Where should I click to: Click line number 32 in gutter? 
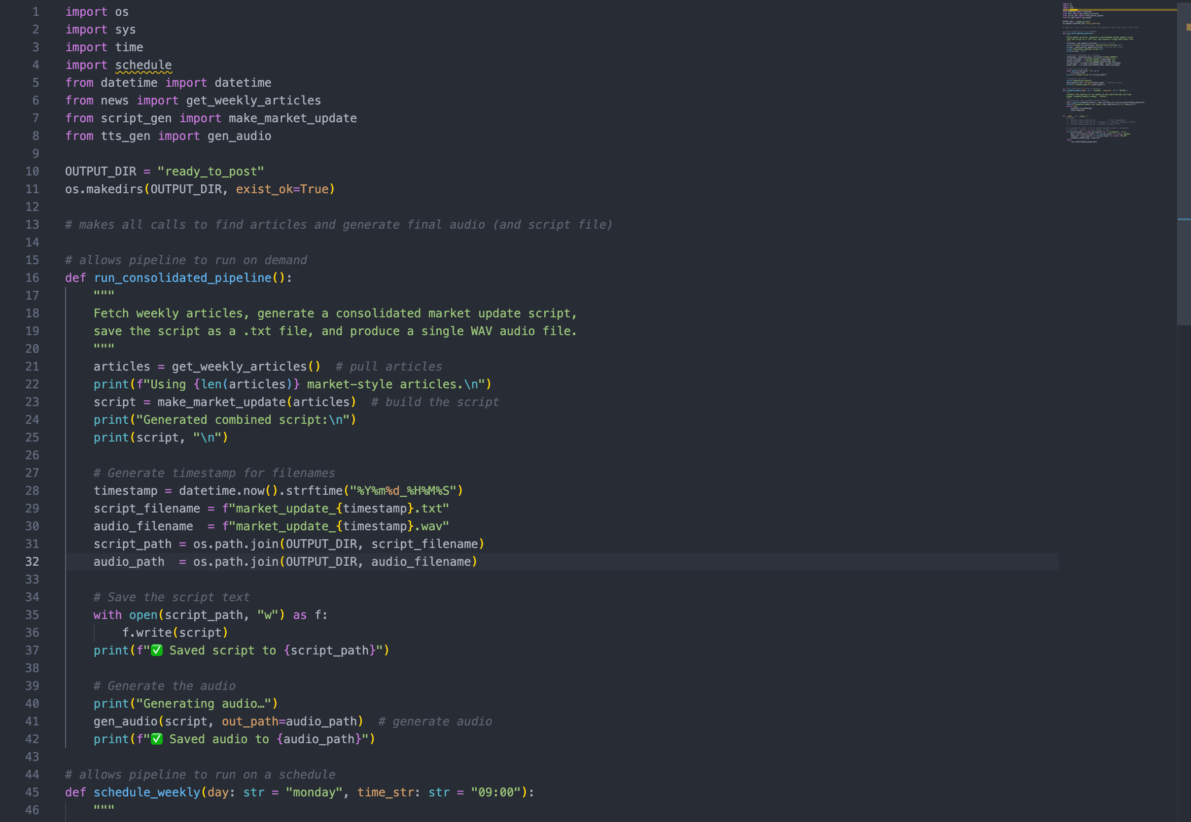point(32,561)
